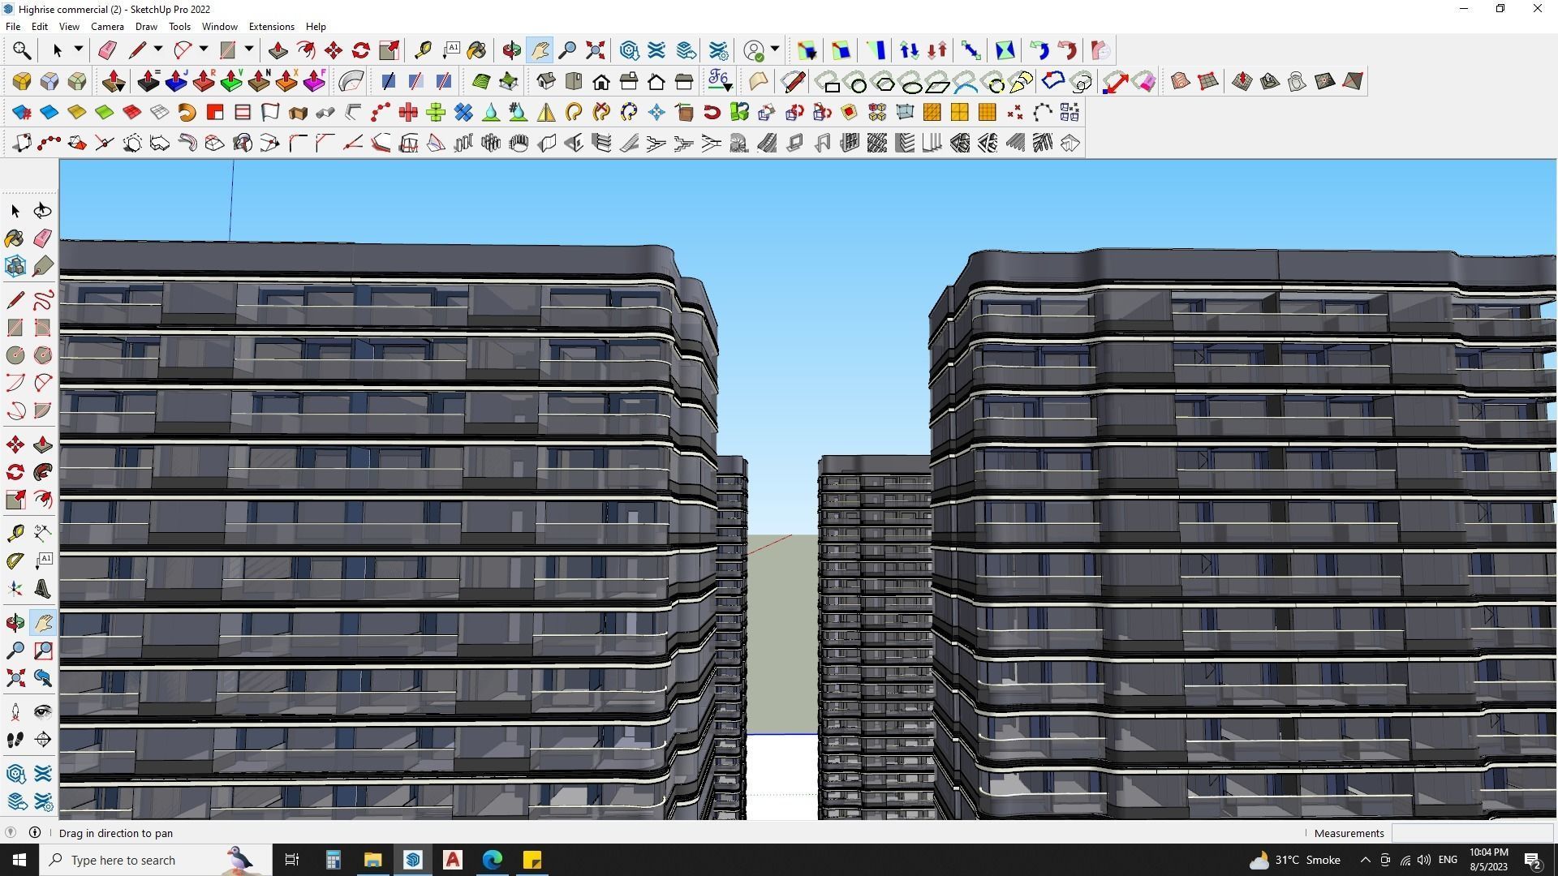Click the Previous view icon
Screen dimensions: 1558x876
tap(43, 678)
